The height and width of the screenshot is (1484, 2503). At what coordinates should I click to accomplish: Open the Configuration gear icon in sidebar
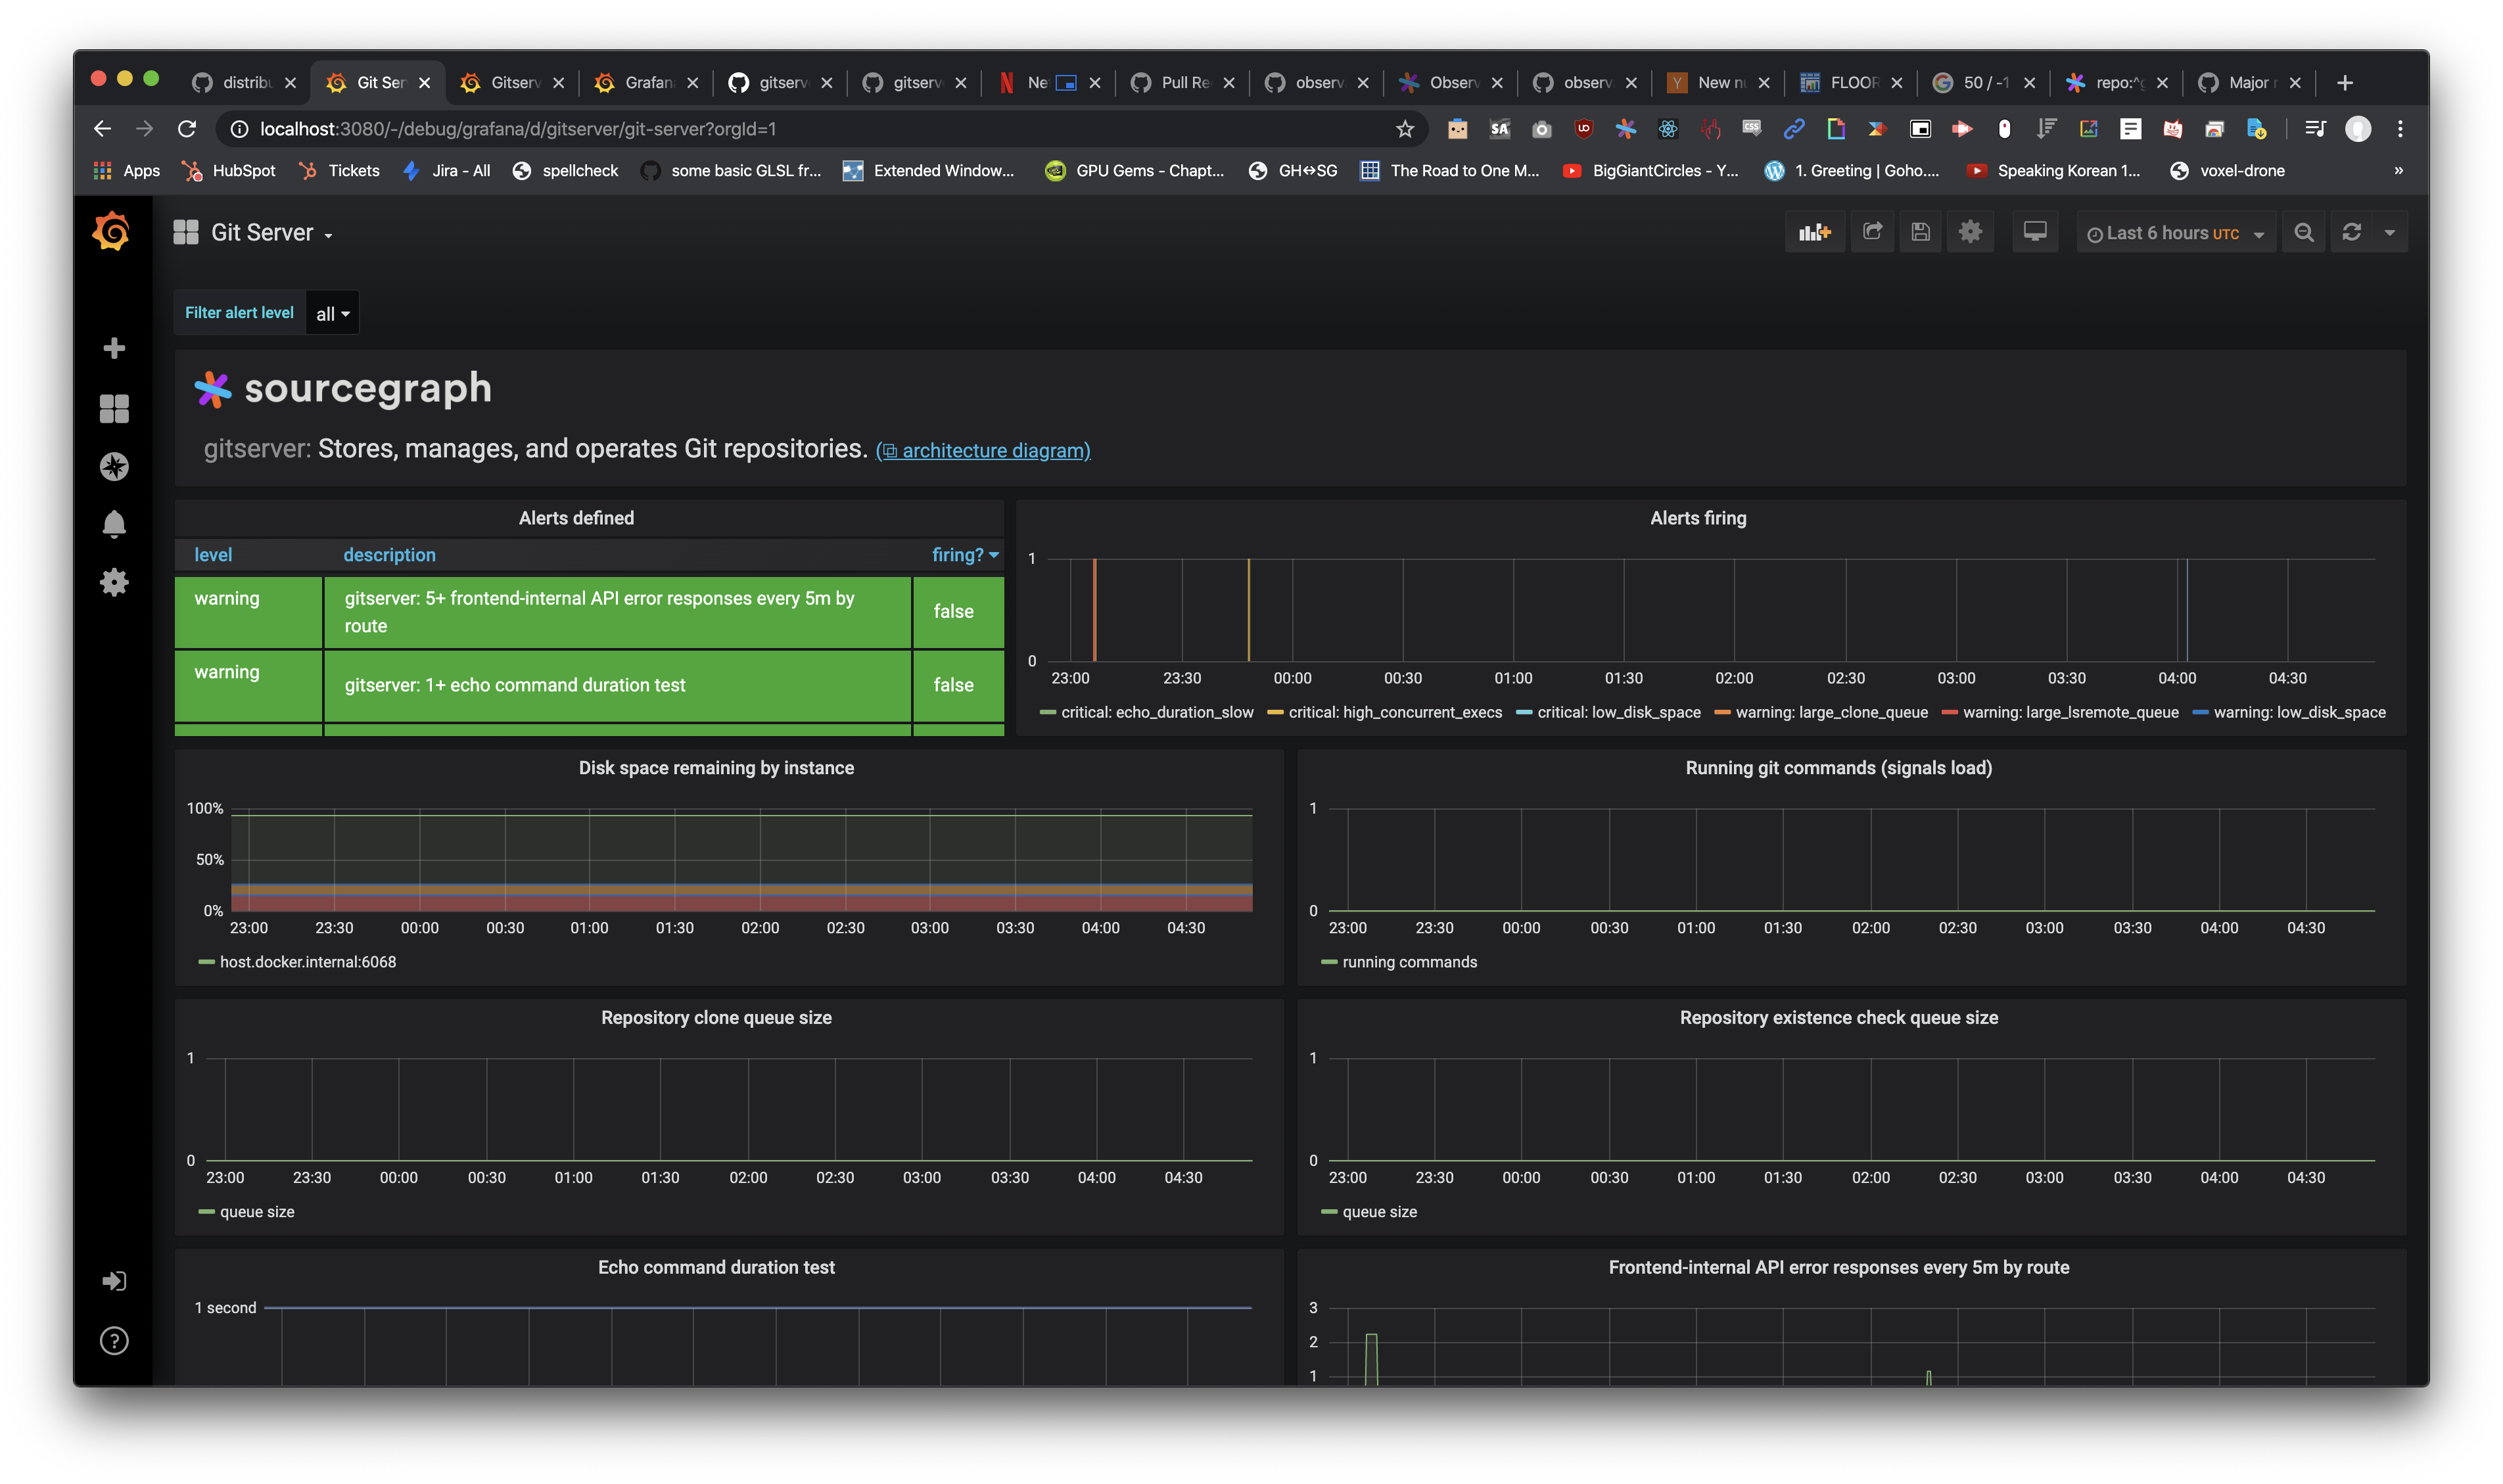(x=114, y=582)
